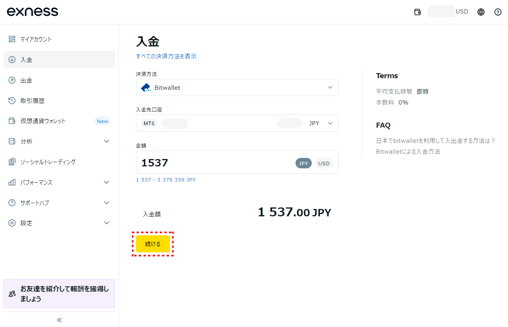Screen dimensions: 508x327
Task: Click the MT5 tag in account field
Action: (x=149, y=123)
